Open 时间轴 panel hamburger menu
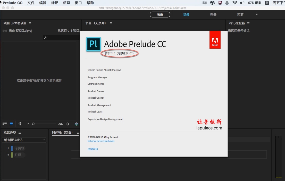The height and width of the screenshot is (181, 285). click(x=78, y=133)
